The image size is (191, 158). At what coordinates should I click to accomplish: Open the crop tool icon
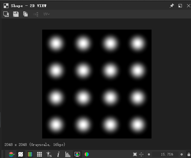[x=49, y=154]
